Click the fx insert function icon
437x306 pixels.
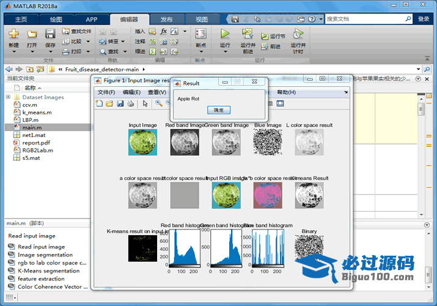point(164,31)
